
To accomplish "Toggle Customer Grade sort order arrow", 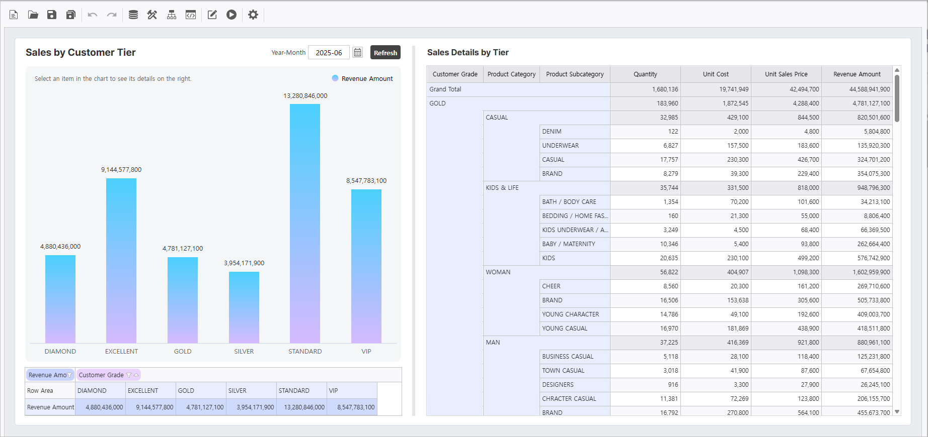I will point(136,375).
